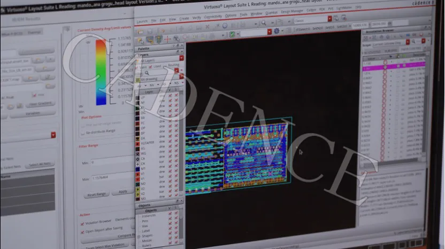Toggle the Valid checkbox in the Palette

[137, 67]
